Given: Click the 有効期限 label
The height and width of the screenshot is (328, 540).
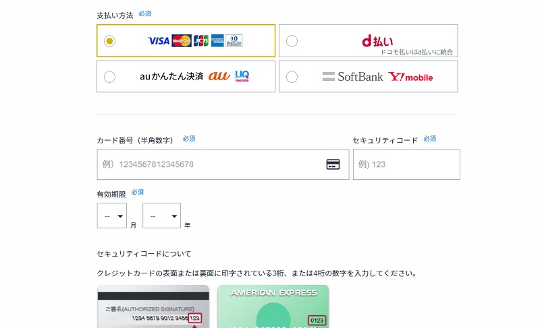Looking at the screenshot, I should pos(111,195).
